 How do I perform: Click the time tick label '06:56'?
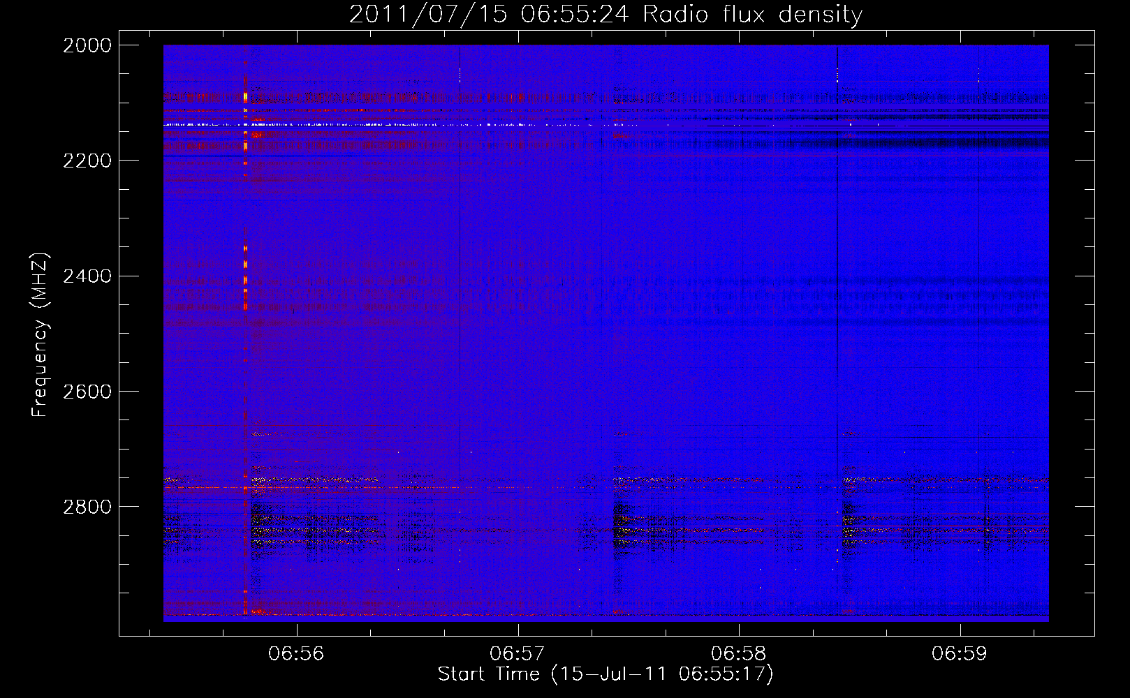297,654
